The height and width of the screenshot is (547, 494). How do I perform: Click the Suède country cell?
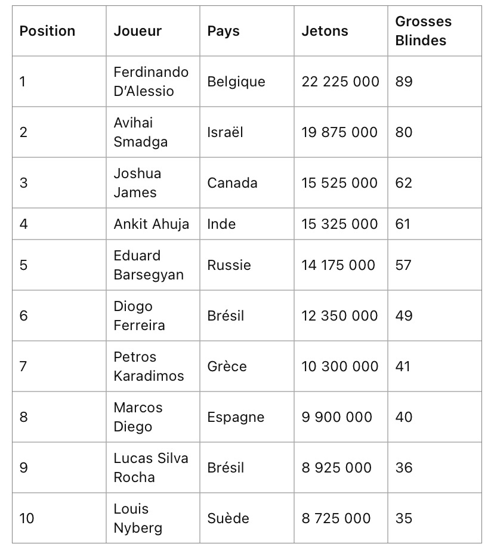pyautogui.click(x=229, y=518)
